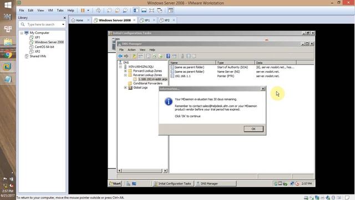Click the Library search field

click(40, 24)
